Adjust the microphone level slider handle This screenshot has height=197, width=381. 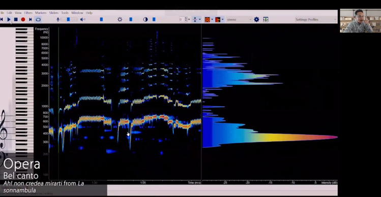[x=68, y=19]
